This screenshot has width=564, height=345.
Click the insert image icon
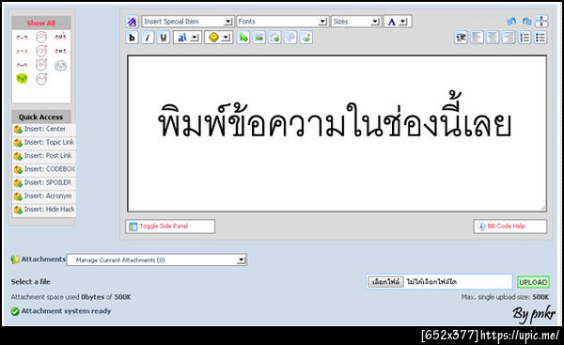pos(259,38)
